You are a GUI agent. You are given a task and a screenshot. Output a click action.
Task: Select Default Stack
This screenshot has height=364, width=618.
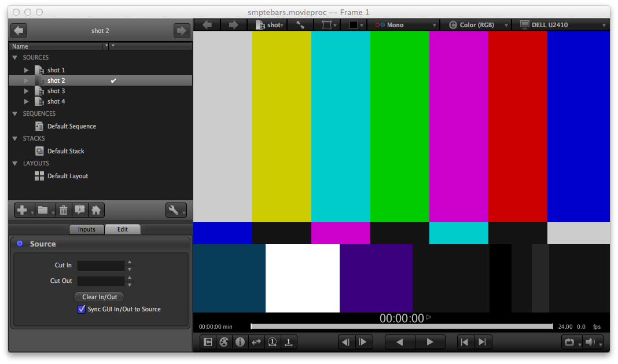(66, 151)
